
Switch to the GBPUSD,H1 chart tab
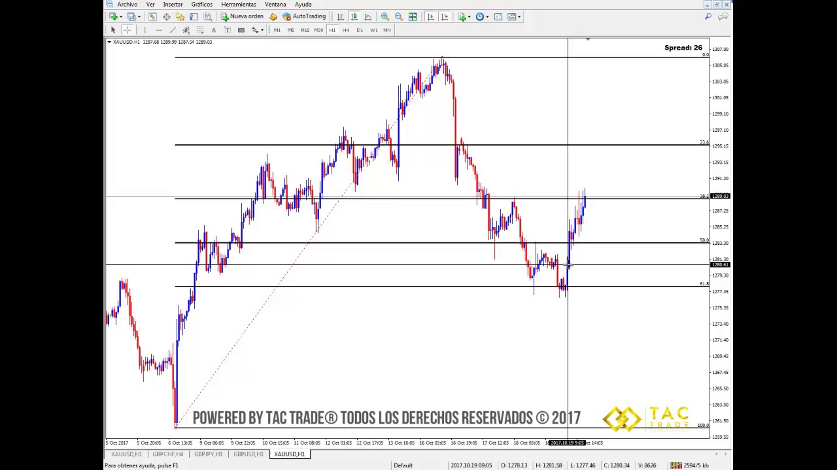(x=248, y=454)
